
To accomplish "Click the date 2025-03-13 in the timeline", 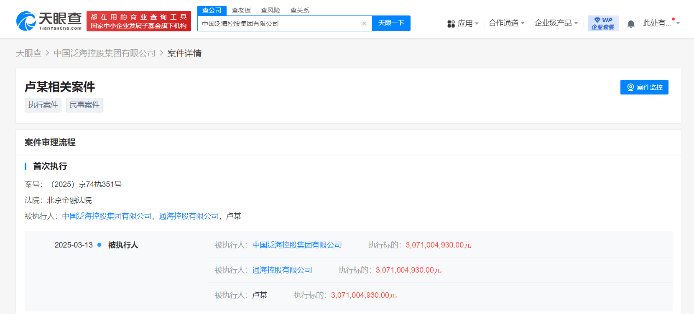I will tap(74, 245).
